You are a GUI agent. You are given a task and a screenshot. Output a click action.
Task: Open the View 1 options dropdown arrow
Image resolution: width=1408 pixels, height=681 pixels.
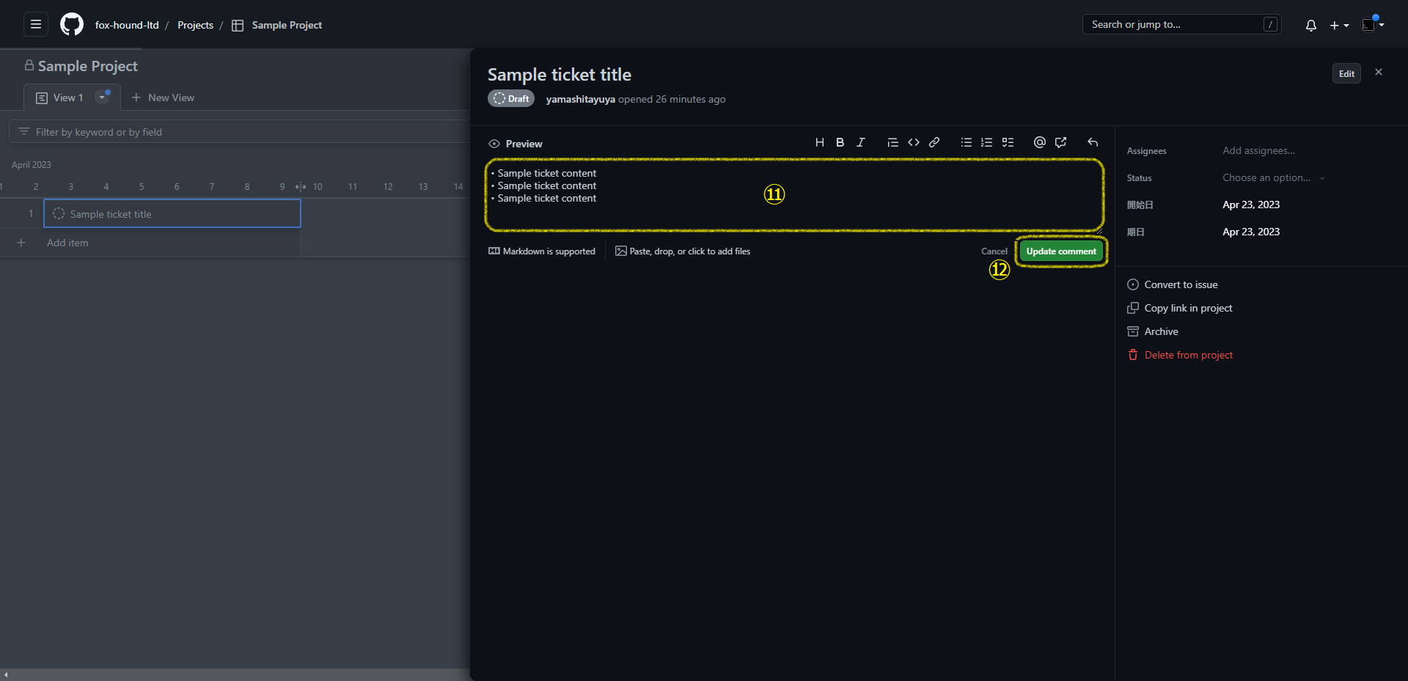103,97
